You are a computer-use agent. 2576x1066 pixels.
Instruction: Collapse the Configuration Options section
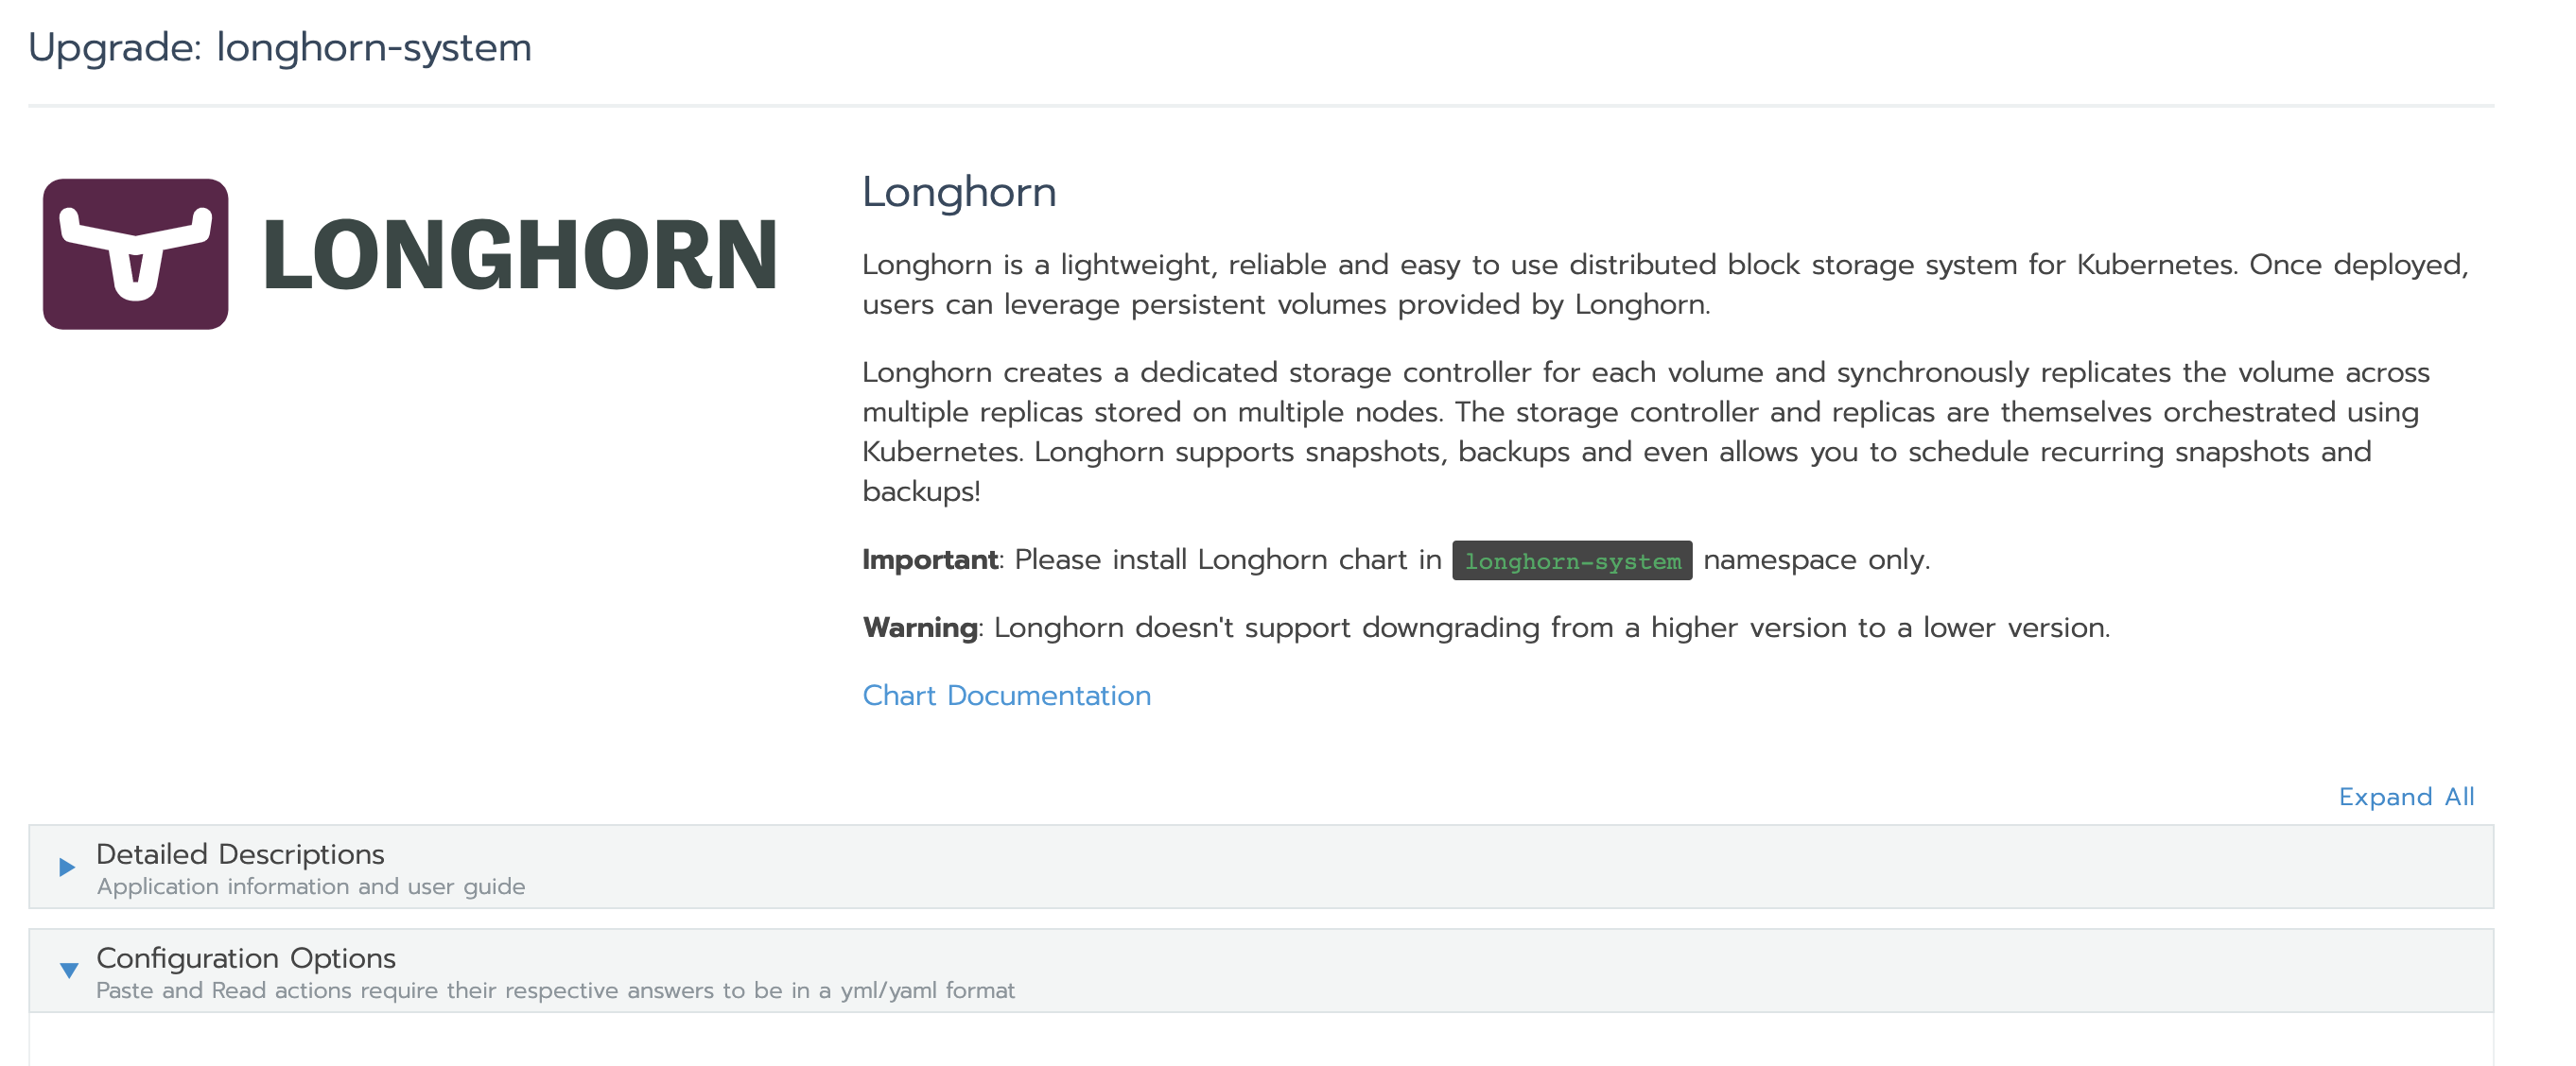245,958
